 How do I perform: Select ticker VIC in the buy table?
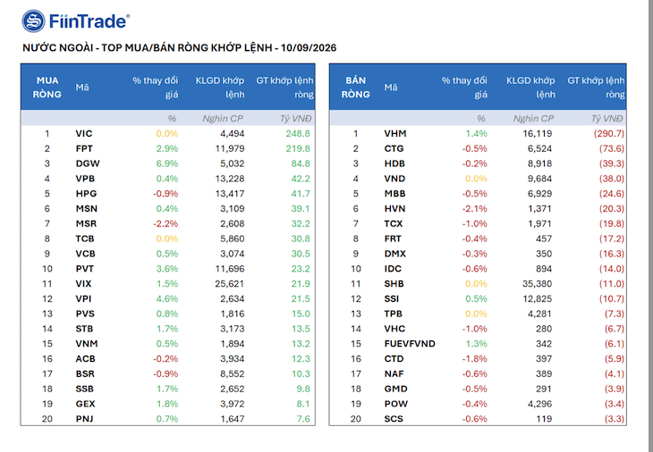tap(84, 133)
